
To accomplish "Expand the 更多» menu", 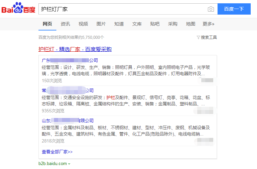I will coord(208,24).
